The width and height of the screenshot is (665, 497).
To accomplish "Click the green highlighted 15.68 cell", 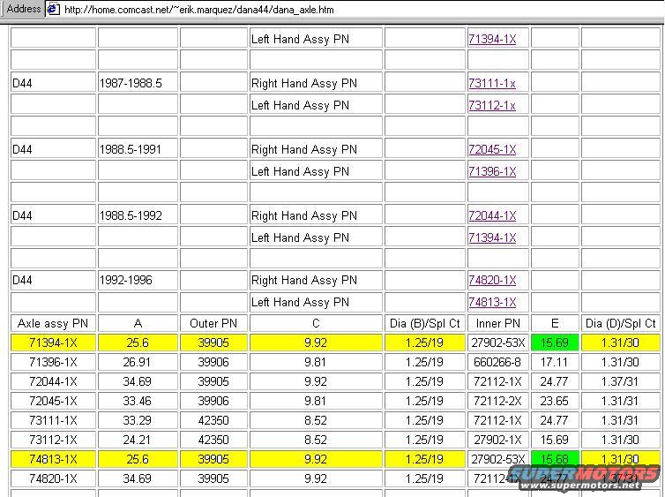I will [554, 459].
